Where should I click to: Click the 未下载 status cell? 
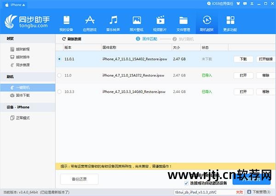[x=207, y=59]
